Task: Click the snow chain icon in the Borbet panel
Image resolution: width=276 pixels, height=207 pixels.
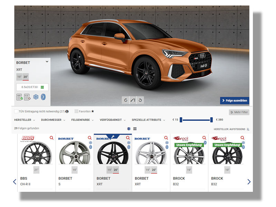Action: 43,97
